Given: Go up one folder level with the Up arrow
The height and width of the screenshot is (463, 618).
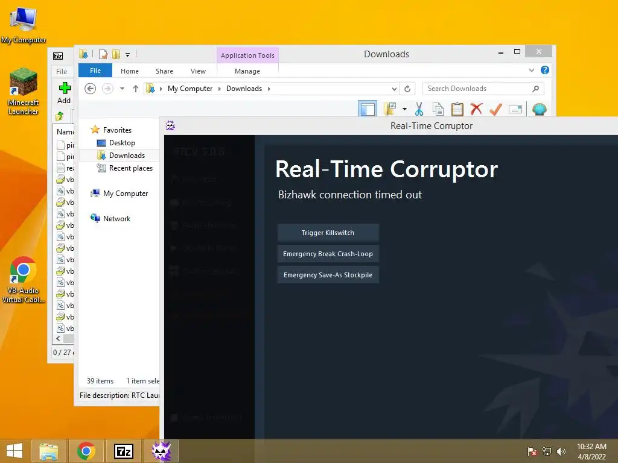Looking at the screenshot, I should click(136, 89).
